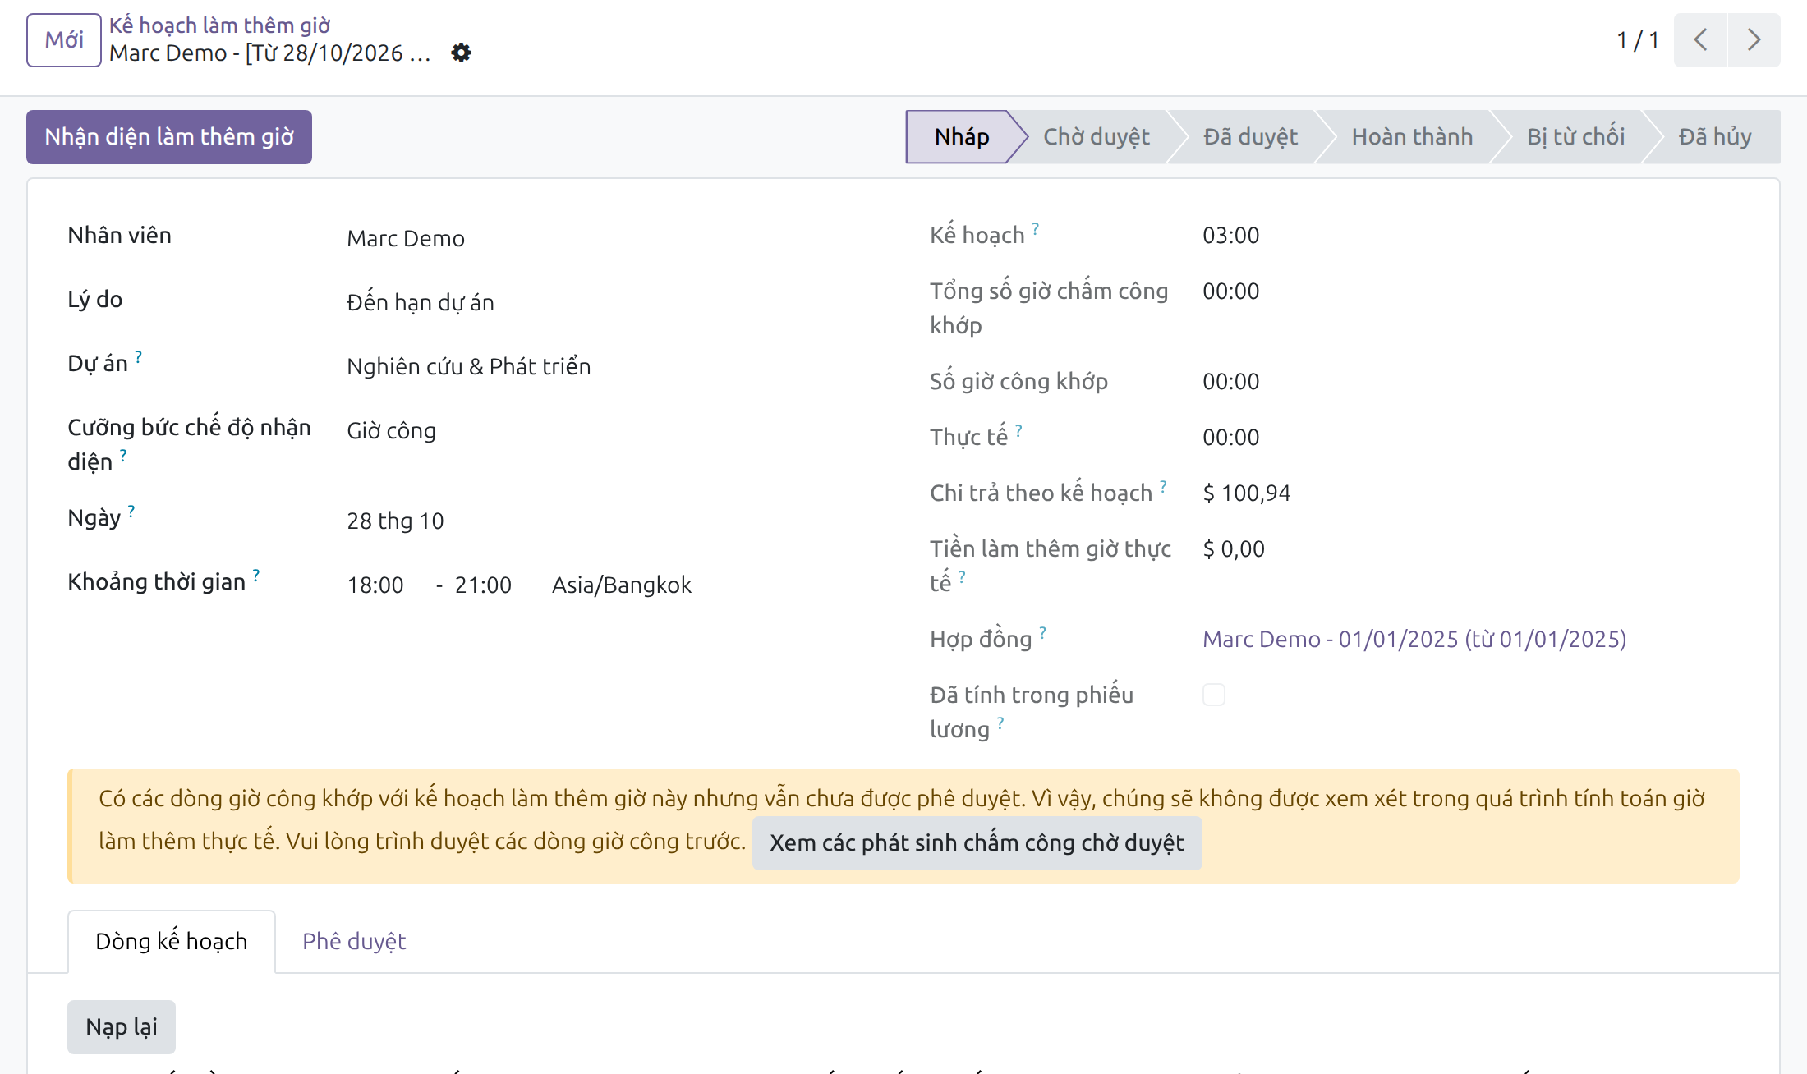Edit start time 18:00
Viewport: 1807px width, 1074px height.
tap(375, 585)
